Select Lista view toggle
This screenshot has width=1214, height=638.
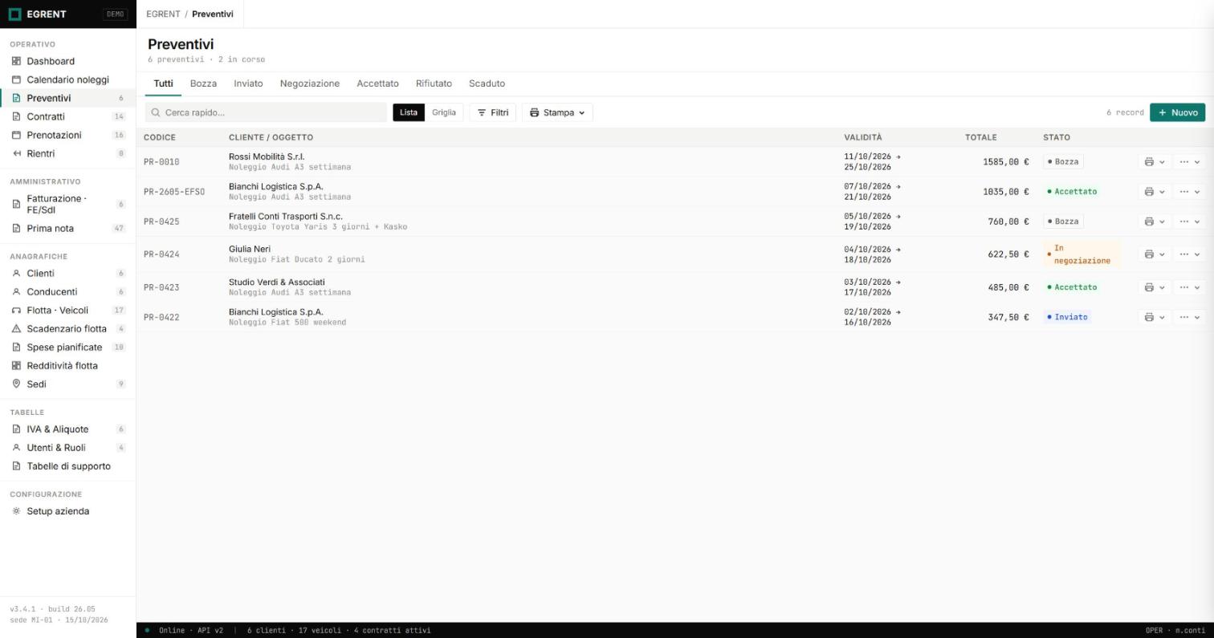(x=409, y=112)
